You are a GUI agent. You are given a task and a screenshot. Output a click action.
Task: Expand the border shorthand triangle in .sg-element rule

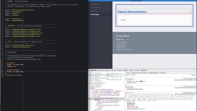tap(133, 81)
